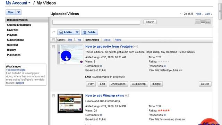This screenshot has height=125, width=222.
Task: Open Subscriptions in the sidebar
Action: click(x=16, y=40)
